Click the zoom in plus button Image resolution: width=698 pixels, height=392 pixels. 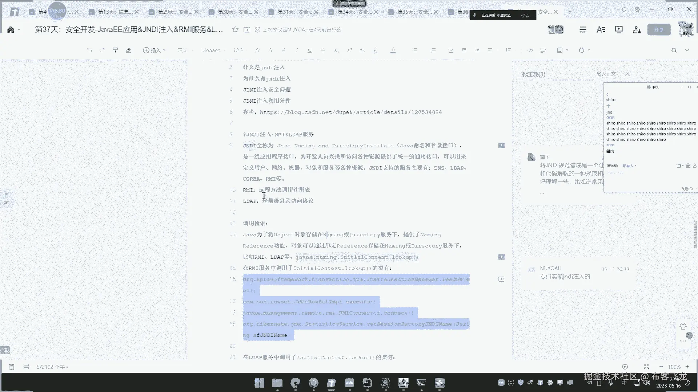pos(687,367)
